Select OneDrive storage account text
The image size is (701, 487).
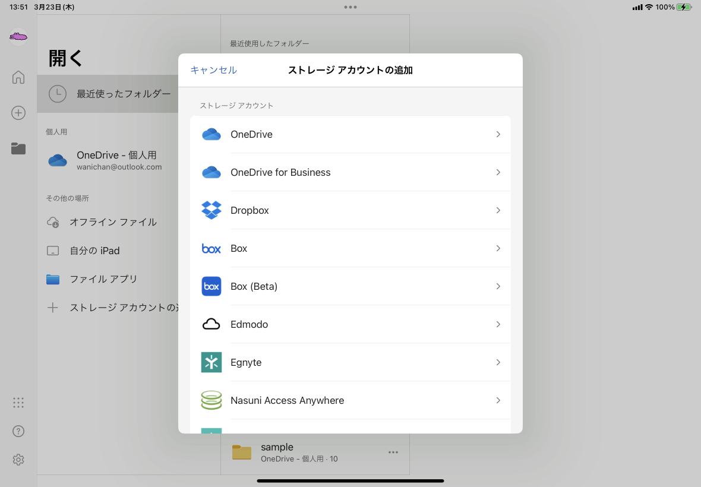pos(252,134)
